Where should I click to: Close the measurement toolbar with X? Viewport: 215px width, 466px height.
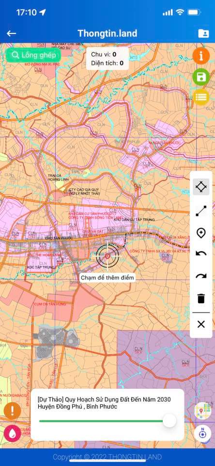pos(201,324)
